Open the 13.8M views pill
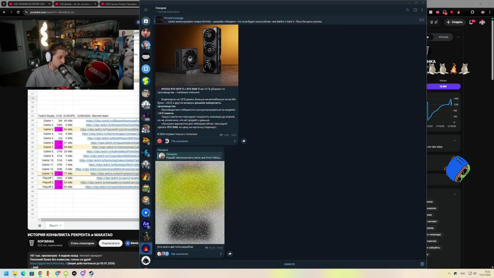This screenshot has height=278, width=494. coord(443,86)
